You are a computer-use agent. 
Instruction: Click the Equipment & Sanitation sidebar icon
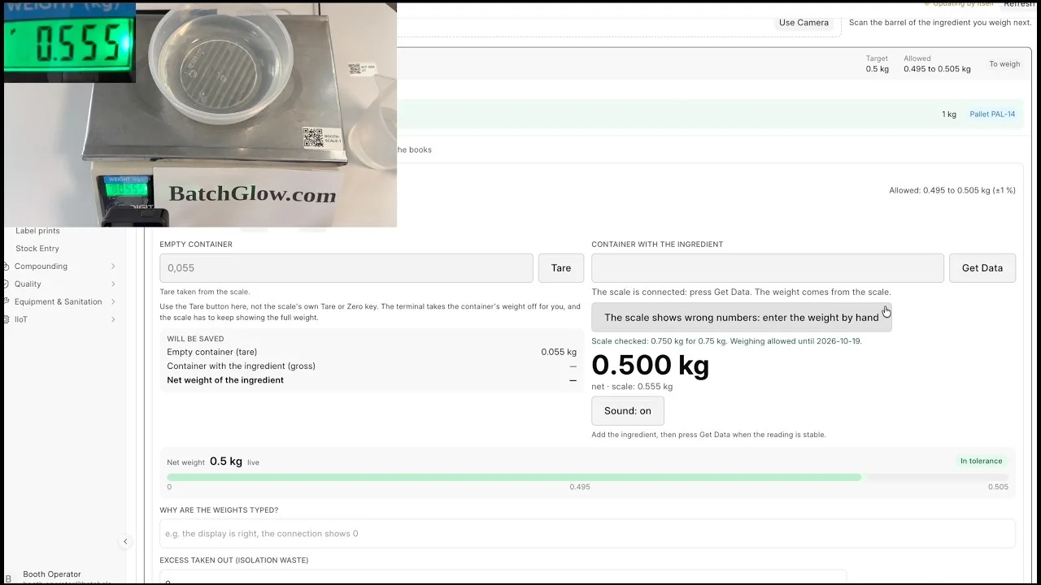point(6,302)
